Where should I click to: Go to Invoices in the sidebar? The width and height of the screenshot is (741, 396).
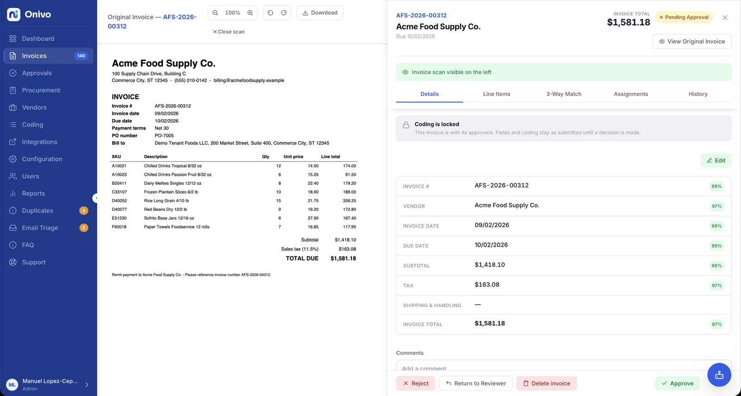click(49, 56)
